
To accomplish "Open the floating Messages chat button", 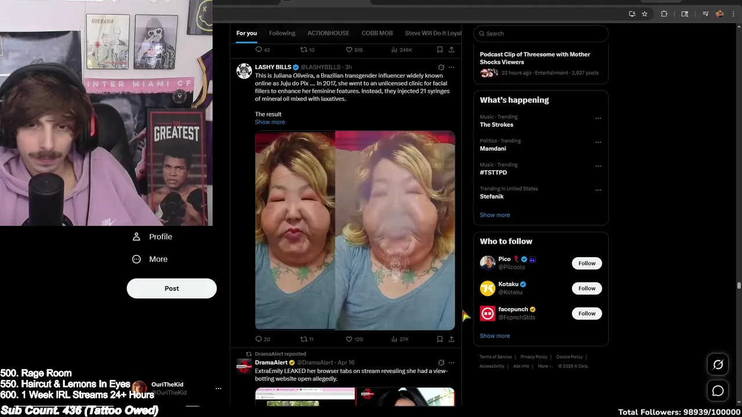I will 718,391.
